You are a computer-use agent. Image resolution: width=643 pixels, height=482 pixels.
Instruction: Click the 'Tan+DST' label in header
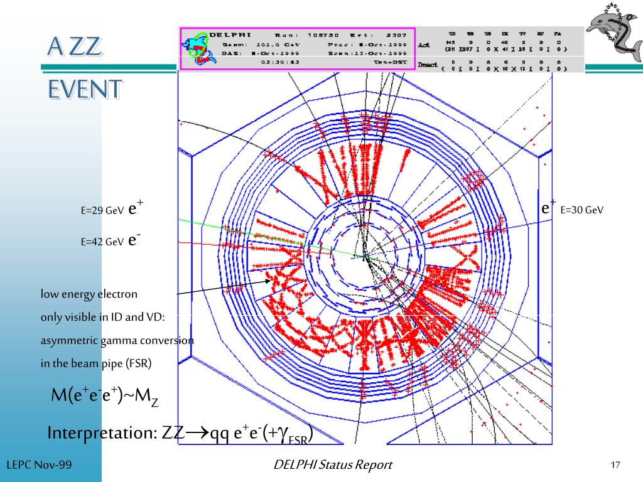(x=389, y=62)
